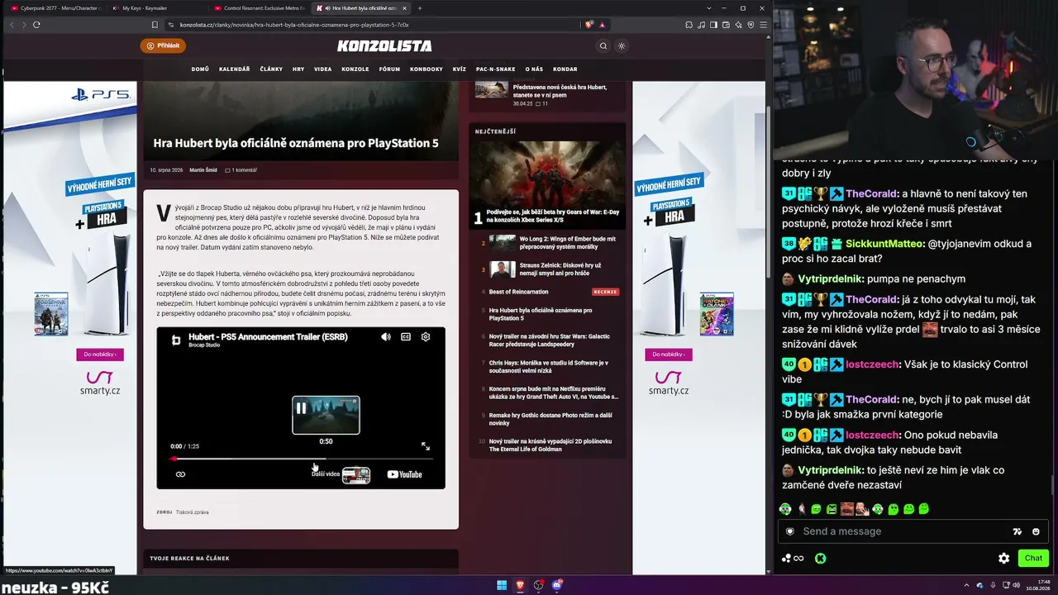
Task: Open HRY navigation item
Action: click(x=298, y=69)
